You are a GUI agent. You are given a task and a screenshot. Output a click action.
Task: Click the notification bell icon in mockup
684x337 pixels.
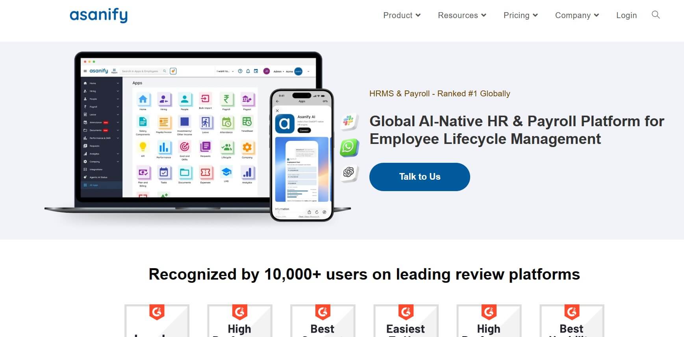248,71
